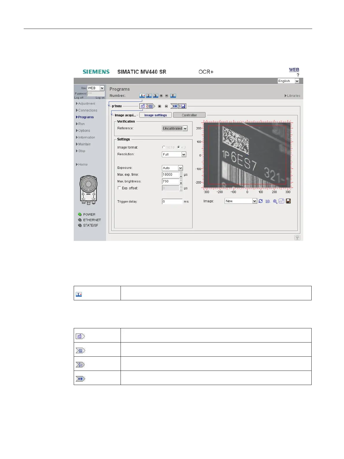This screenshot has height=459, width=344.
Task: Expand the Libraries section
Action: tap(292, 96)
